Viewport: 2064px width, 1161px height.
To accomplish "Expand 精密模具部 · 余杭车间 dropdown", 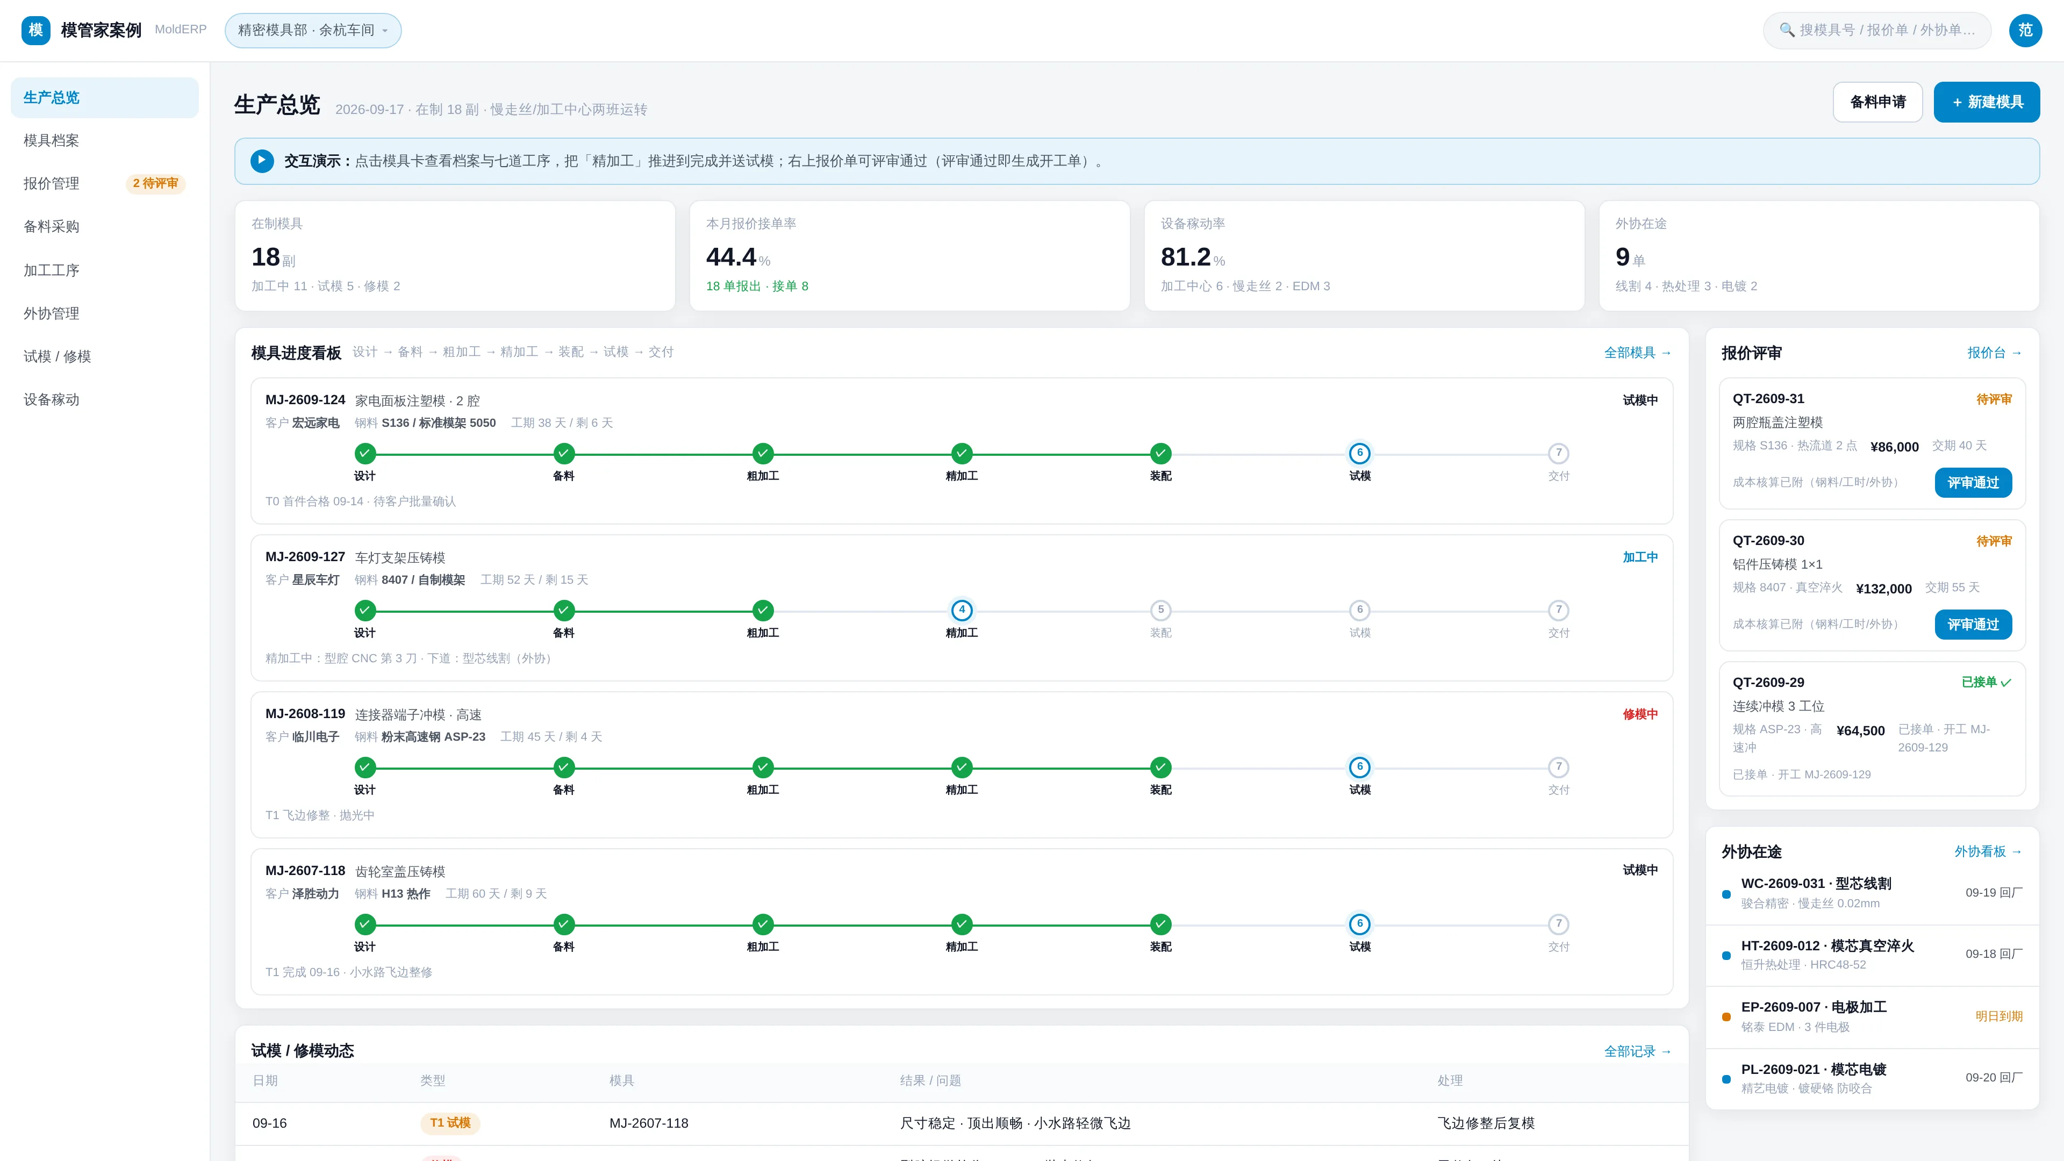I will (x=313, y=31).
